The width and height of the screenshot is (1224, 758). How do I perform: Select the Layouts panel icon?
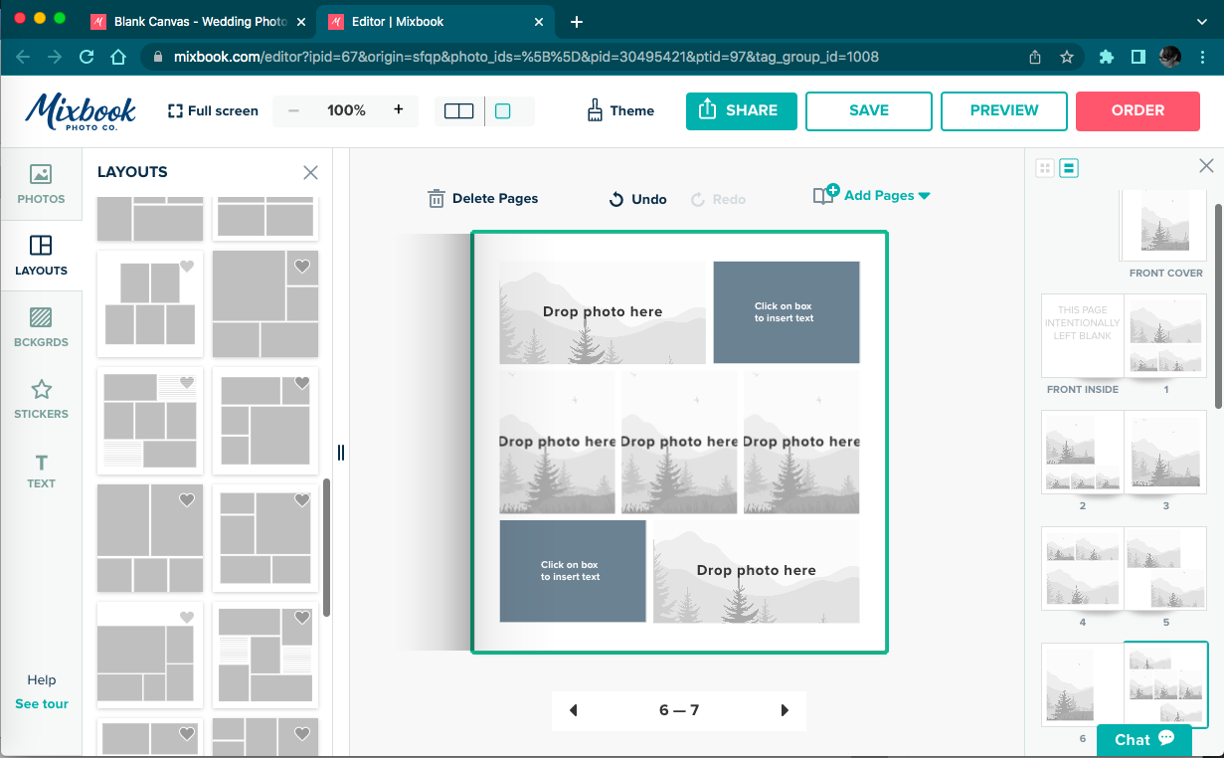click(41, 255)
